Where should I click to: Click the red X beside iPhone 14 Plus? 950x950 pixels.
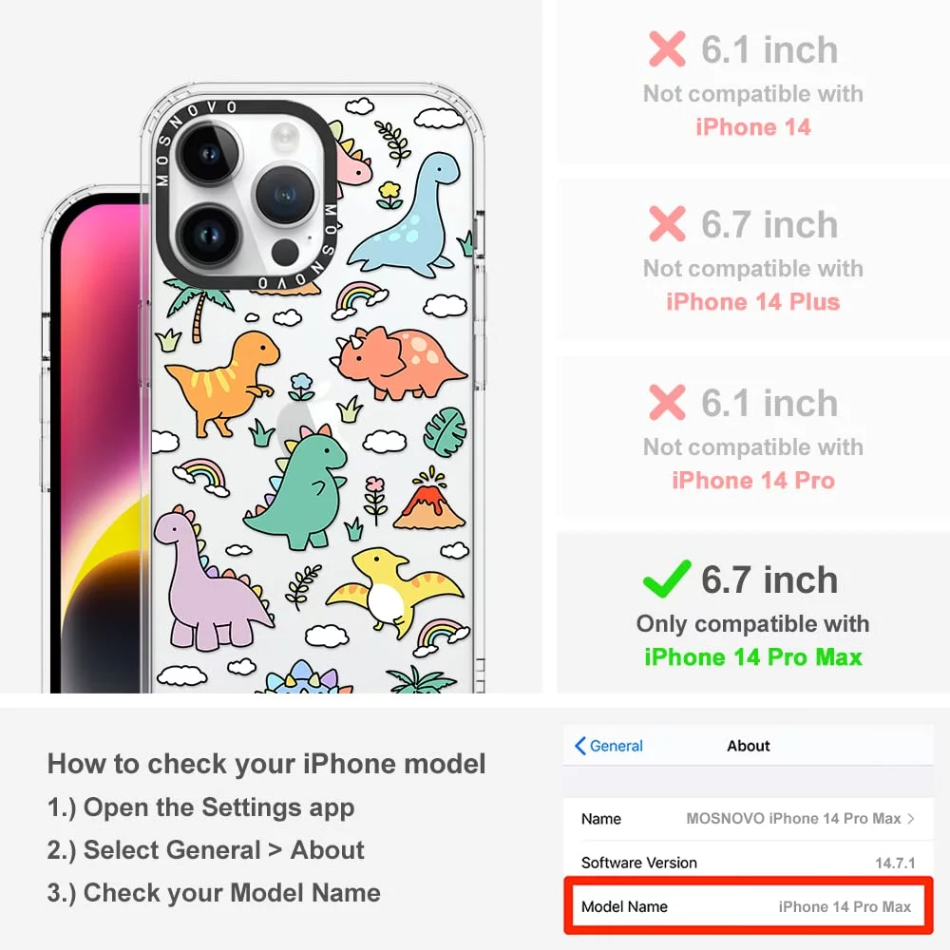click(667, 223)
